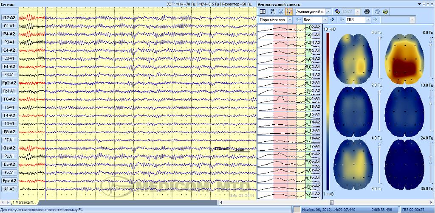Click the T6-A2 channel button
This screenshot has height=213, width=435.
(9, 99)
